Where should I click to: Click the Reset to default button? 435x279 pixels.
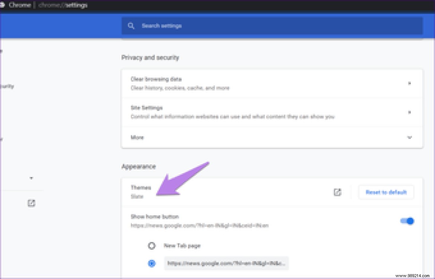click(386, 192)
